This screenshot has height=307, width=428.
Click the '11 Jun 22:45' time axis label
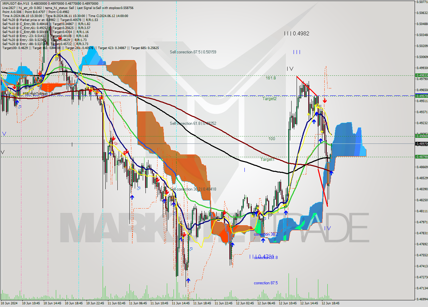(x=223, y=303)
